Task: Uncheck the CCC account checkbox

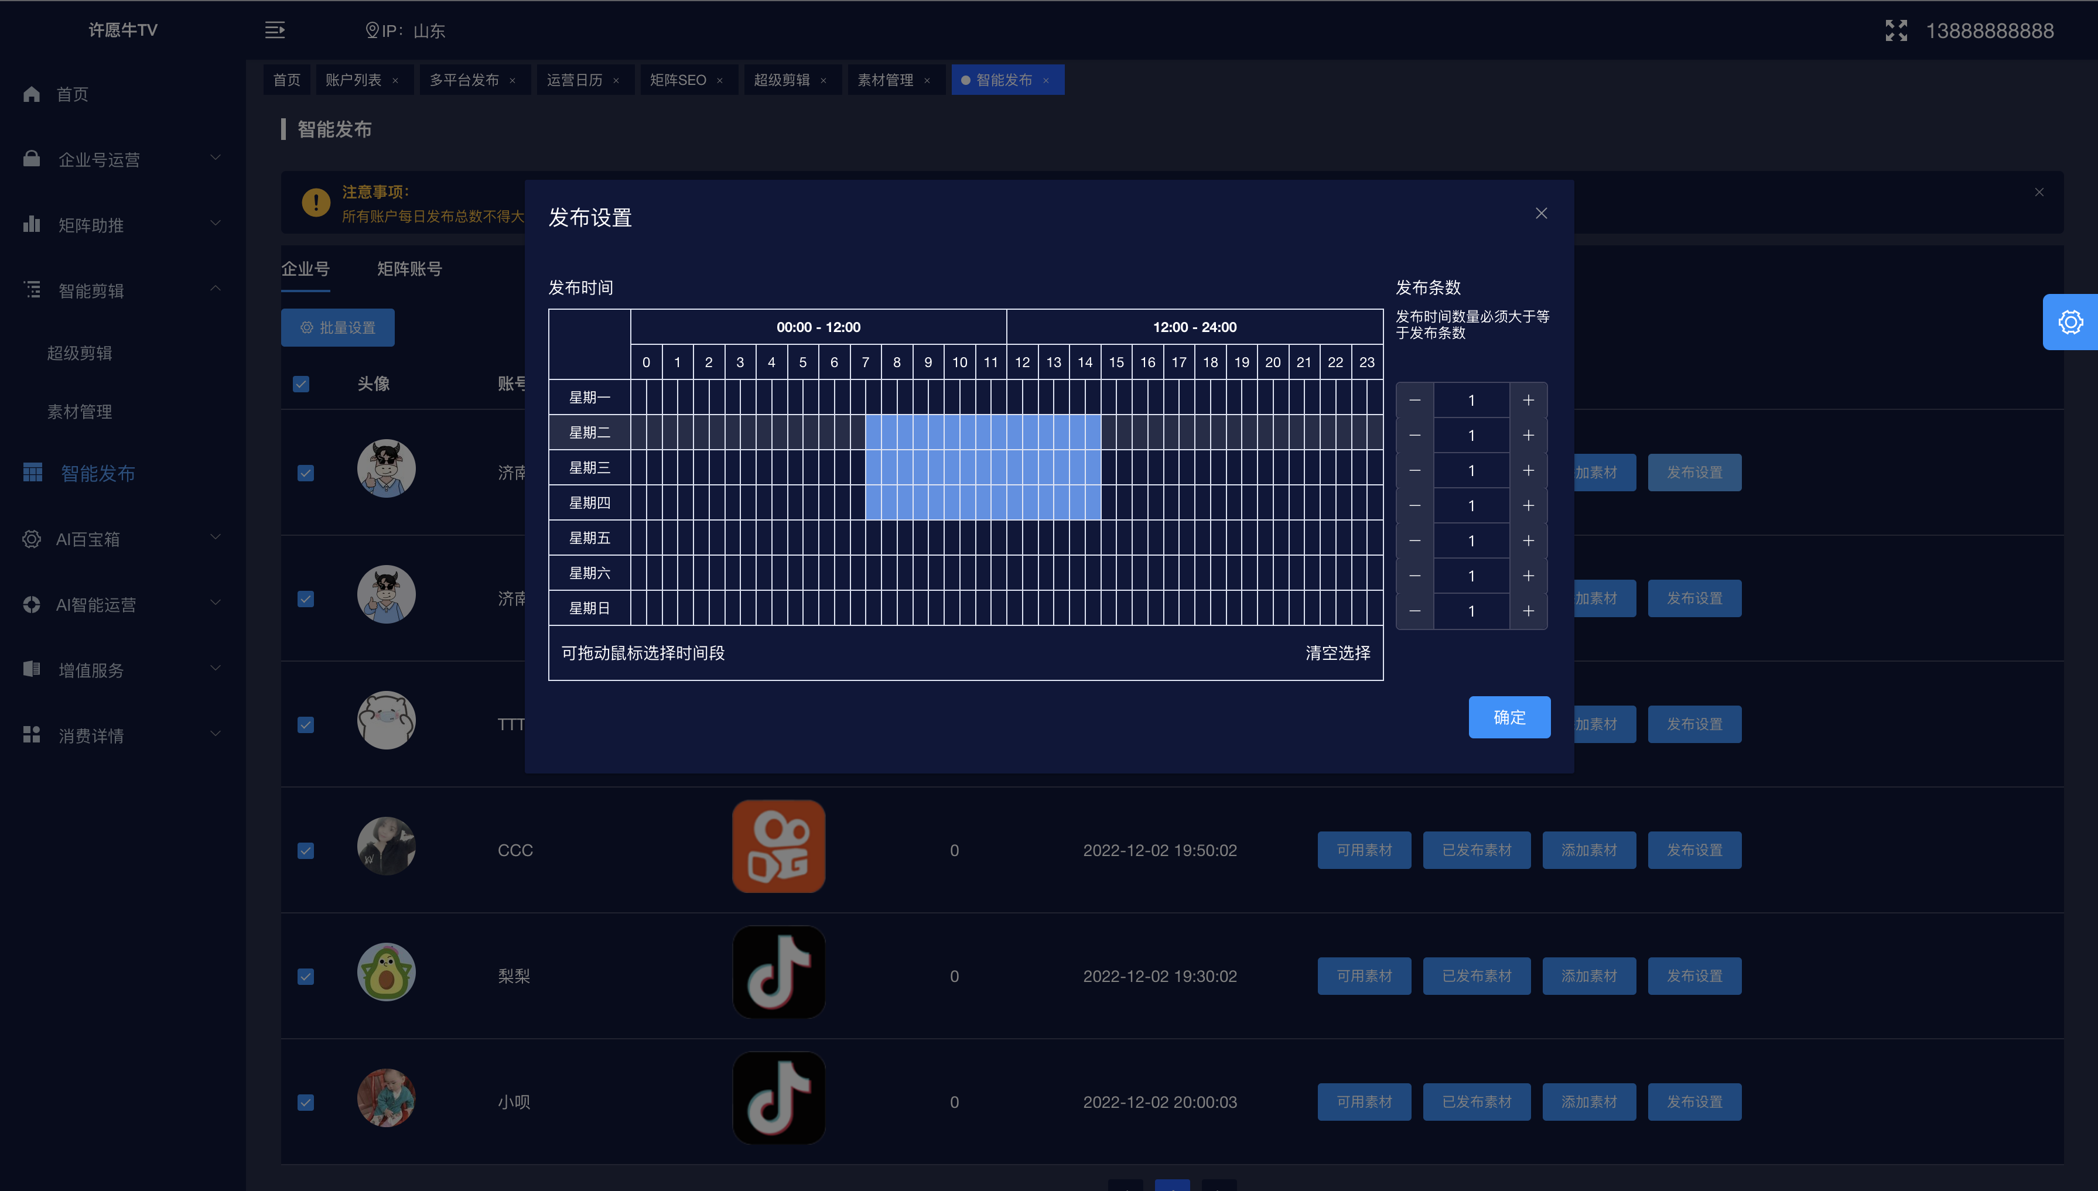Action: pos(305,851)
